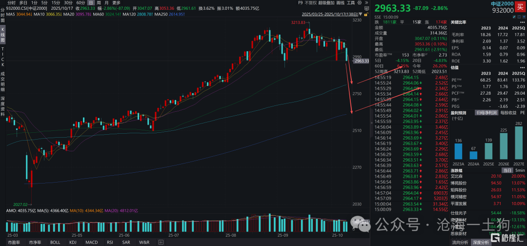Screen dimensions: 527x246
Task: Switch to the KDJ indicator
Action: (x=73, y=242)
